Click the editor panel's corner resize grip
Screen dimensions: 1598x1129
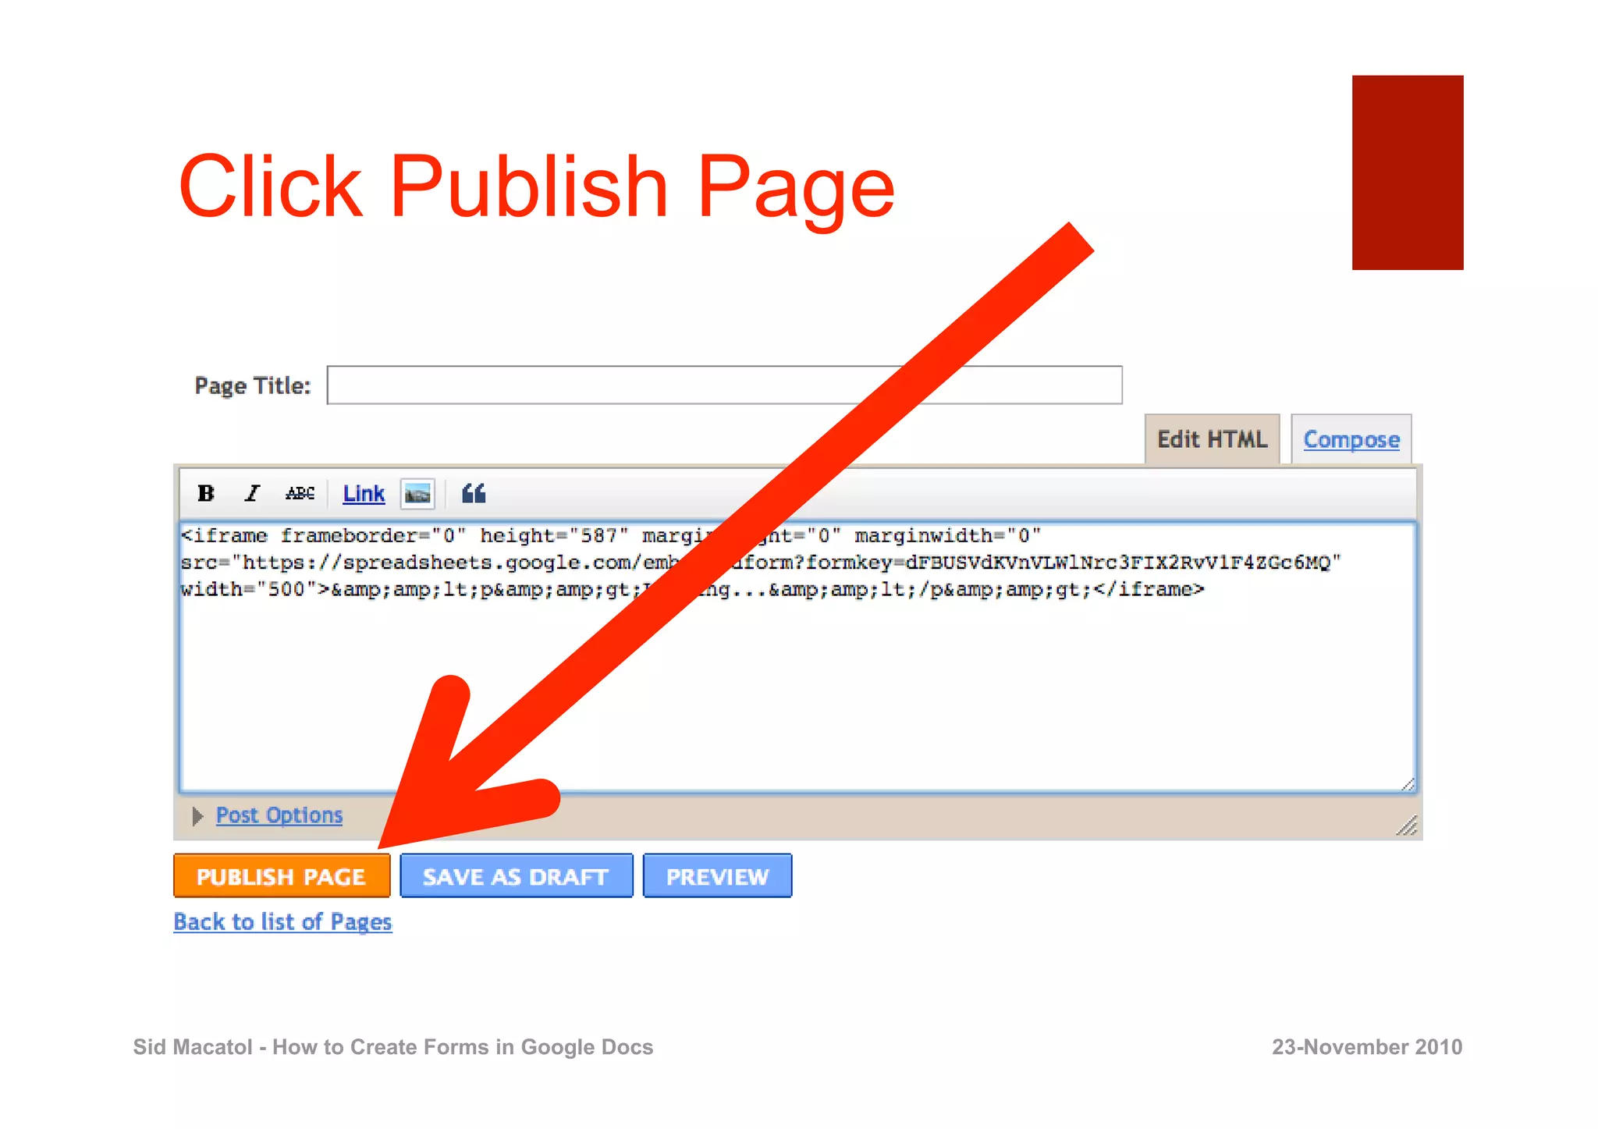click(1407, 825)
